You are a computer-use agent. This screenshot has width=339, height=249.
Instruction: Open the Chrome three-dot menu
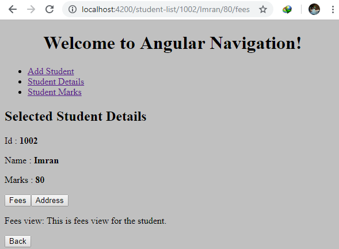(x=333, y=9)
